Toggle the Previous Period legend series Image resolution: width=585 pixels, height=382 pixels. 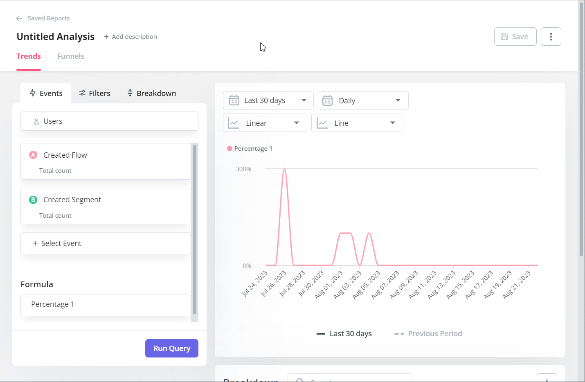point(428,334)
